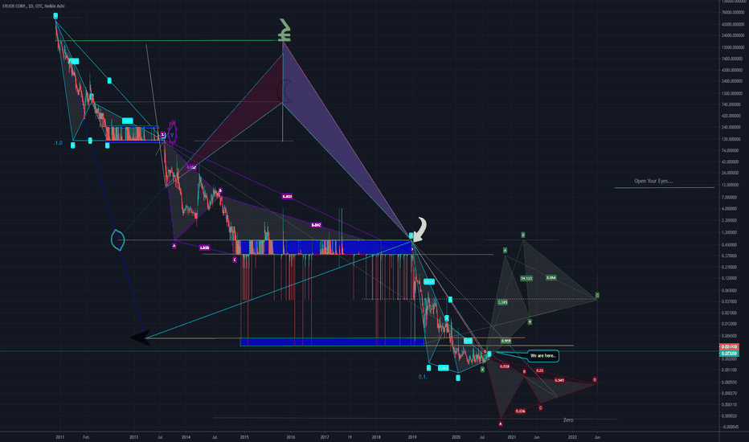This screenshot has width=749, height=442.
Task: Select the upper long blue rectangle drawing
Action: 325,247
